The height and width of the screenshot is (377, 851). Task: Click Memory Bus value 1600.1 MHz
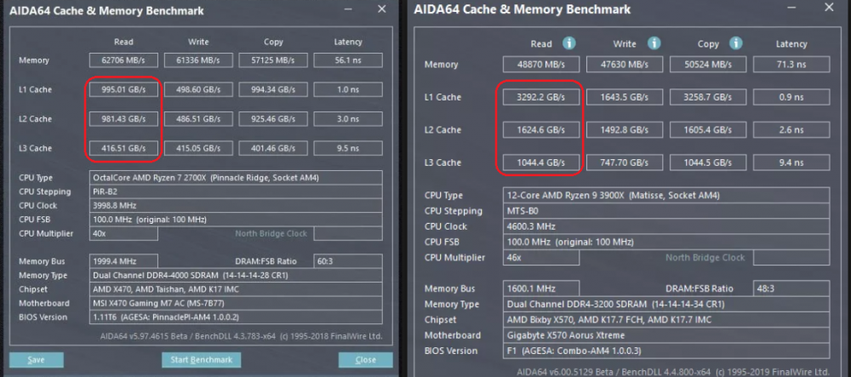(541, 288)
